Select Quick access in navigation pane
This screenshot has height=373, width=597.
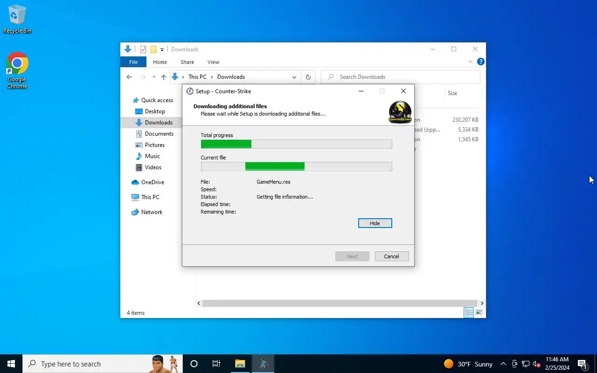coord(153,100)
